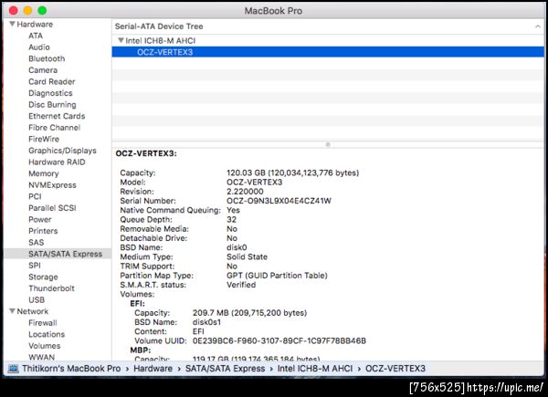Select SAS in the sidebar

(x=37, y=243)
